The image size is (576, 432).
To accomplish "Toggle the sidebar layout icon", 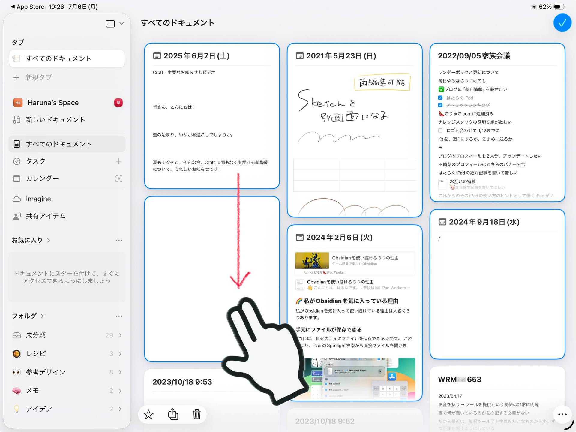I will [x=110, y=24].
